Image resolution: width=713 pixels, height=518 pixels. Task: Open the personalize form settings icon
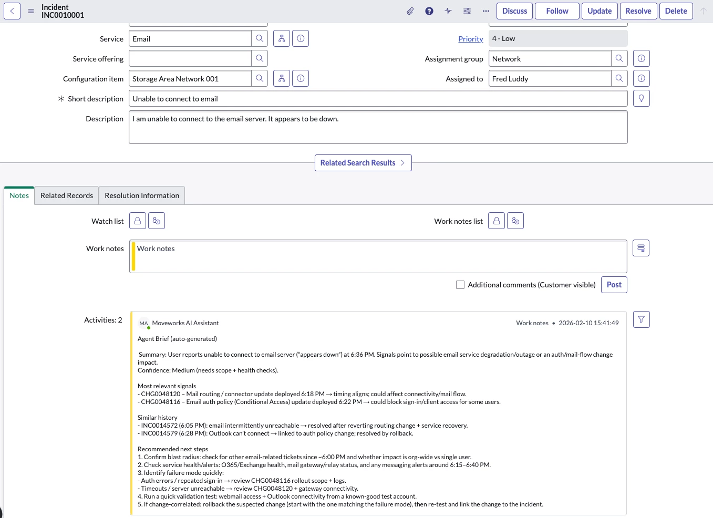tap(467, 11)
